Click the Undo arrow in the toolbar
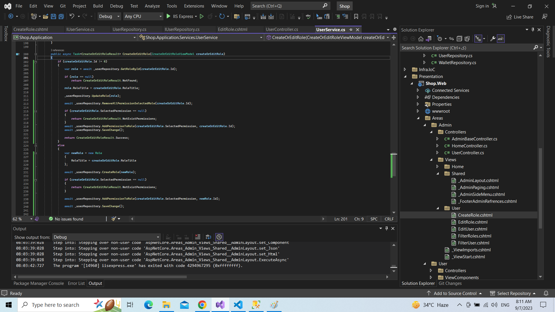Image resolution: width=555 pixels, height=312 pixels. point(72,16)
